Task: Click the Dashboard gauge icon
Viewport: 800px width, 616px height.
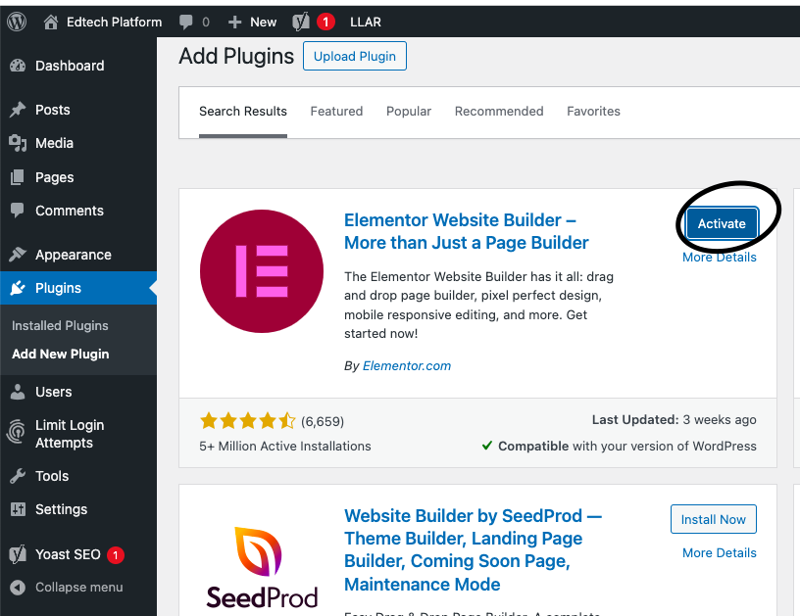Action: coord(18,66)
